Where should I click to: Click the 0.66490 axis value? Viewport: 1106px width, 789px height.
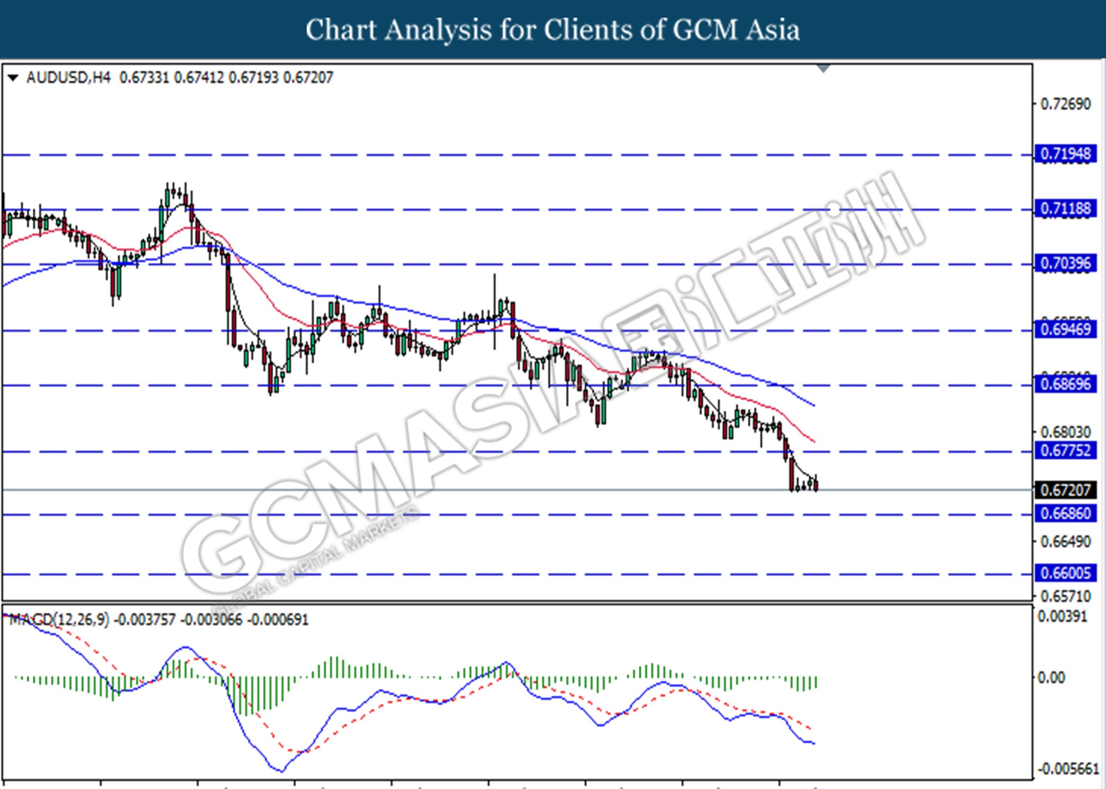(1066, 541)
